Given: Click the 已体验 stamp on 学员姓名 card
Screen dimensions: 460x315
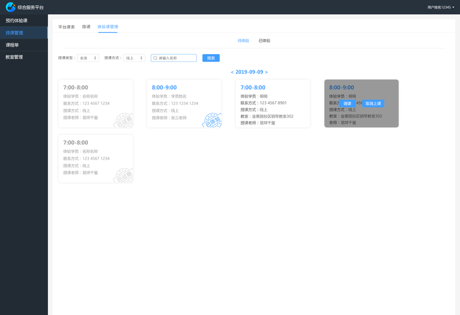Looking at the screenshot, I should [x=212, y=121].
